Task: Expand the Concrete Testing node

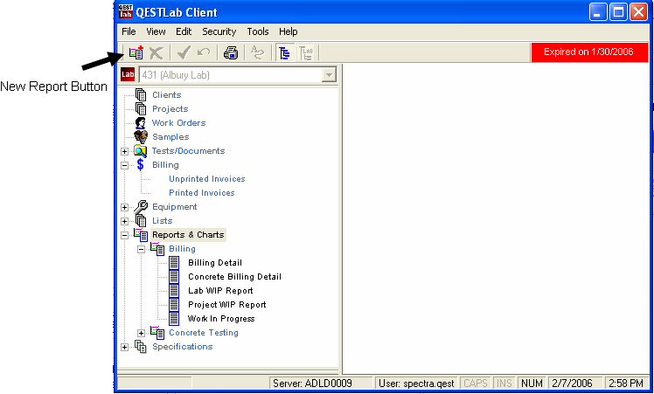Action: click(x=142, y=333)
